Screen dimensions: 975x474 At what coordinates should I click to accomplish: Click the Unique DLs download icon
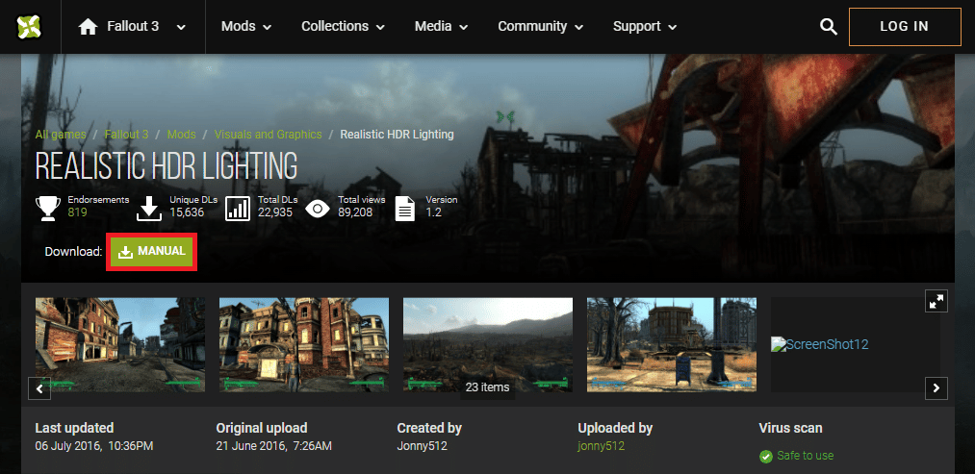[x=148, y=209]
